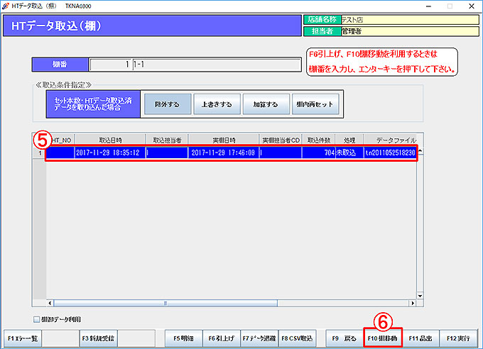The width and height of the screenshot is (483, 349).
Task: Run import with F12 実行
Action: tap(459, 338)
